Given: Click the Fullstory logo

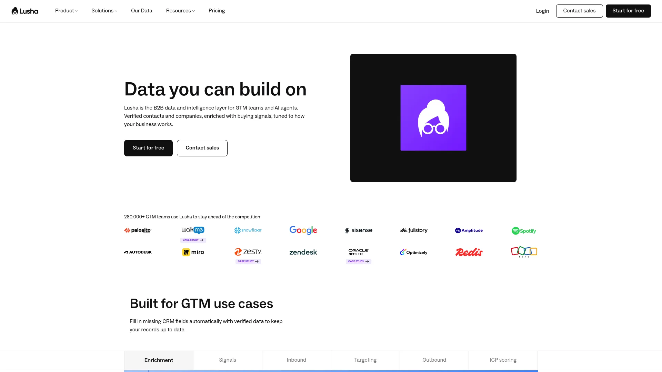Looking at the screenshot, I should pos(414,230).
